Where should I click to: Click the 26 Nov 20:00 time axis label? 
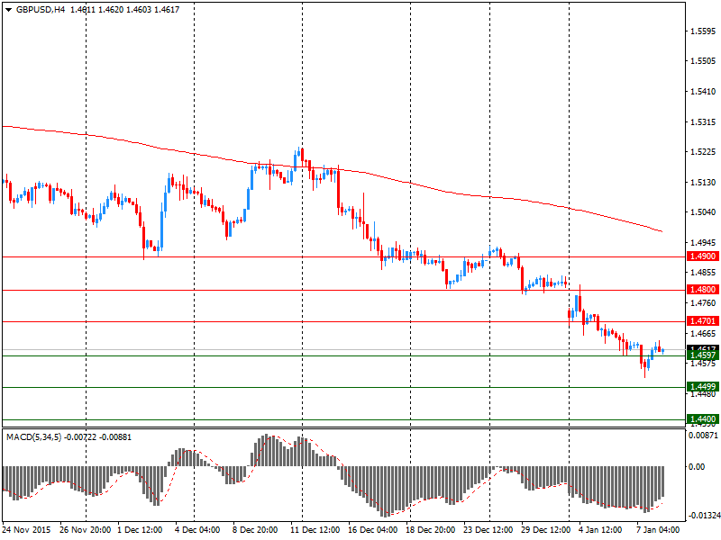tap(85, 529)
